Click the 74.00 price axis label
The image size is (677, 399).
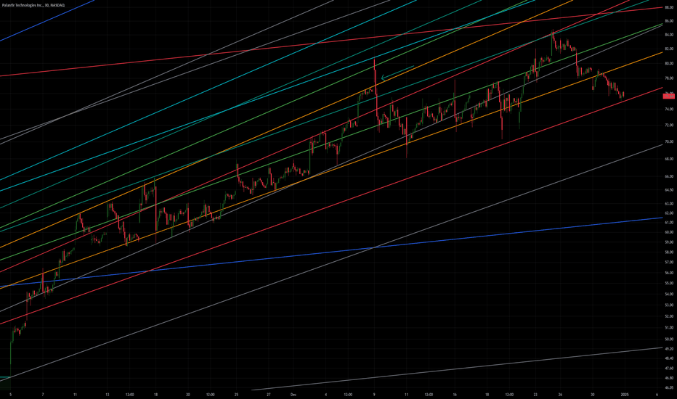point(669,110)
